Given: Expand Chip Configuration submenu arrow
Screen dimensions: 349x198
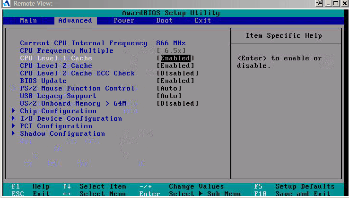Looking at the screenshot, I should click(x=14, y=111).
